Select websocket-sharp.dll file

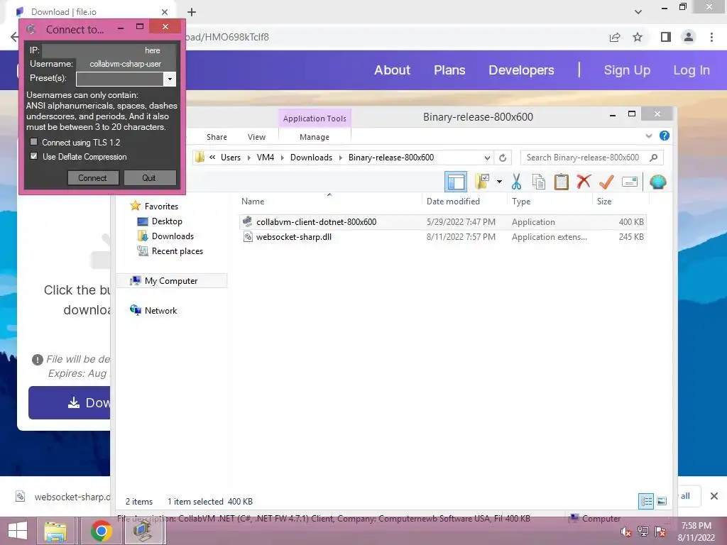[x=443, y=237]
